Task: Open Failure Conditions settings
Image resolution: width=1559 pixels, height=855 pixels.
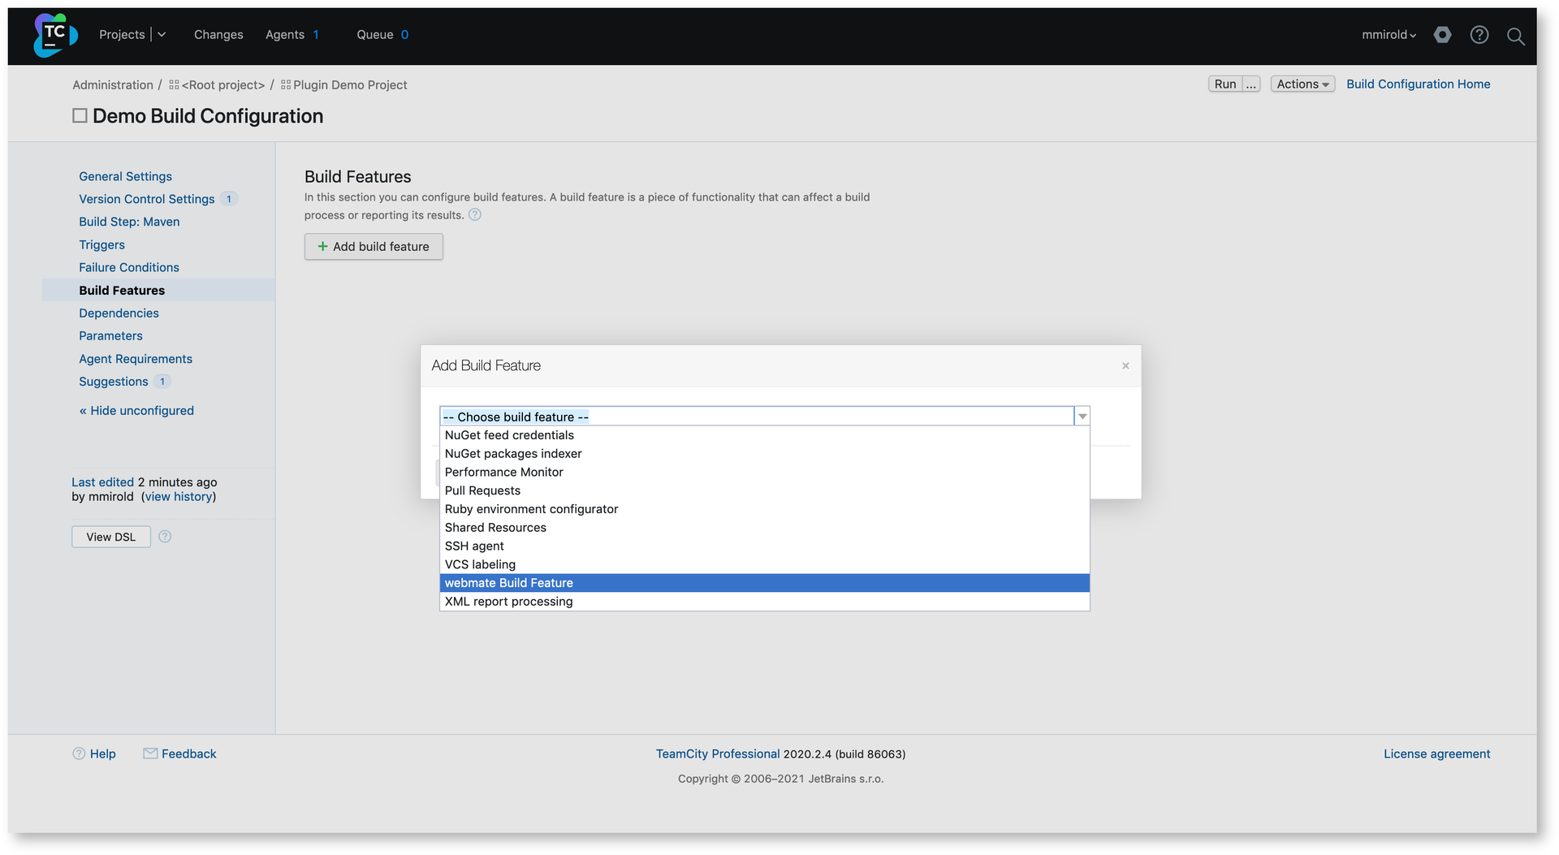Action: click(129, 268)
